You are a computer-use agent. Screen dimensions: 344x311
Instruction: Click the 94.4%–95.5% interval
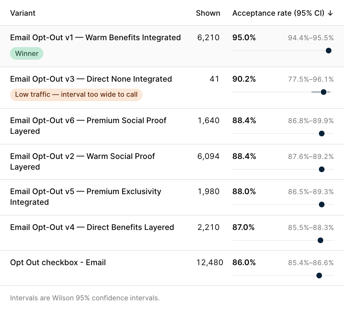click(311, 38)
